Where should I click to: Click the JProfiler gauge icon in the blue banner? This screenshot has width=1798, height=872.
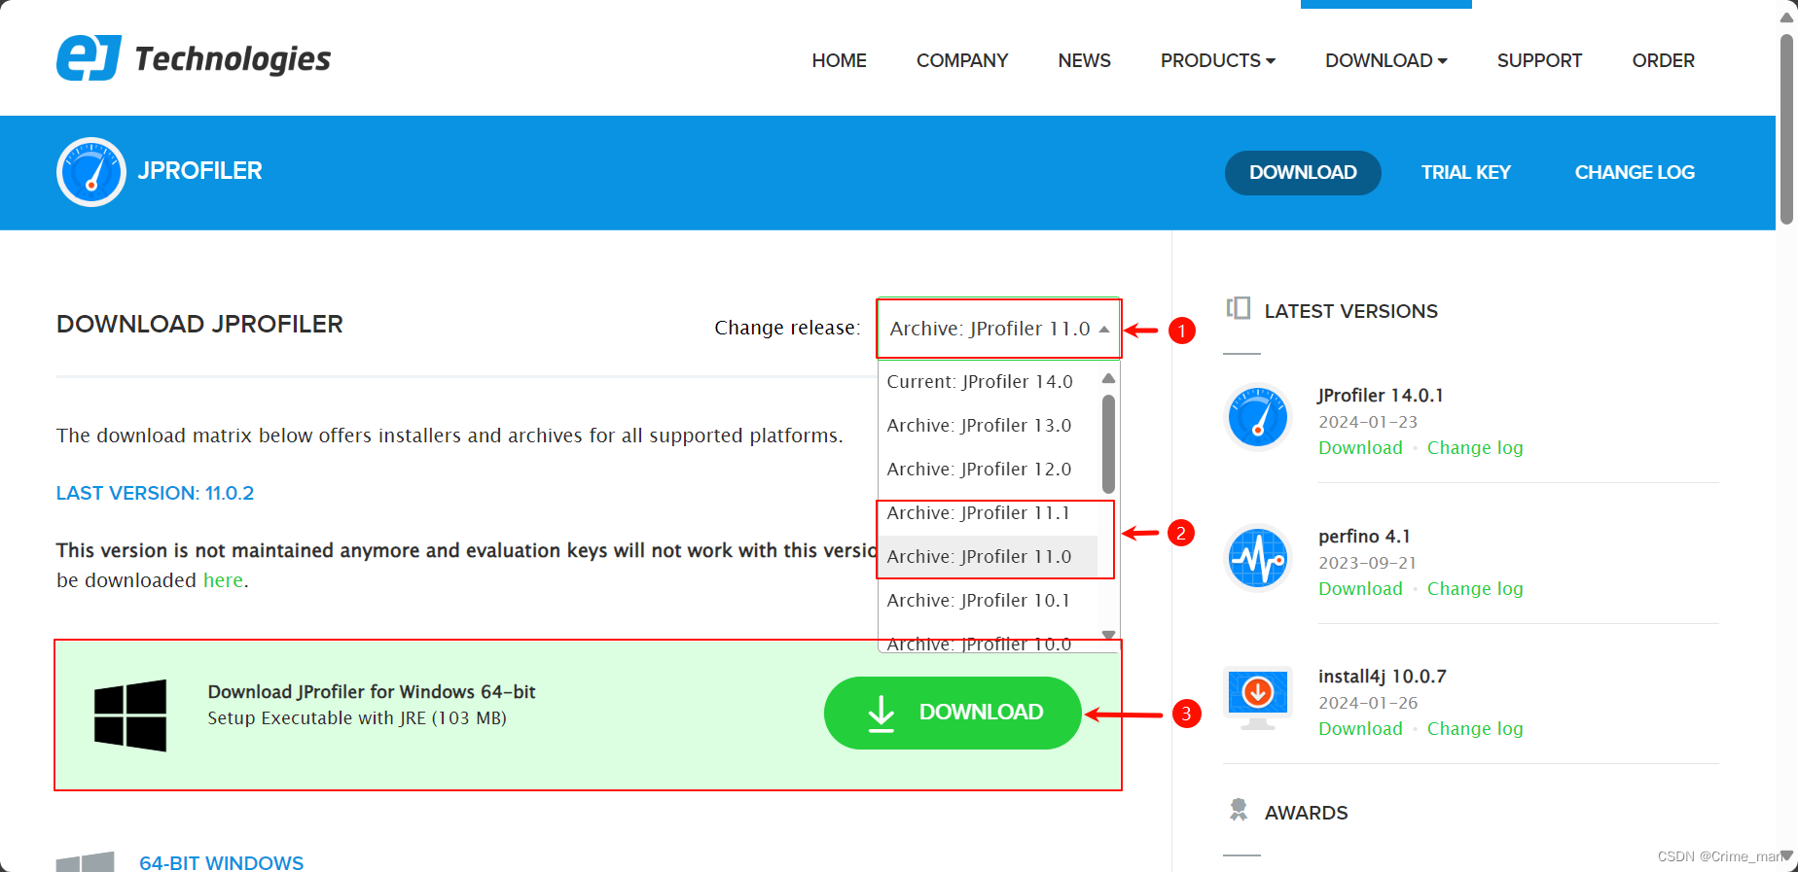(91, 172)
